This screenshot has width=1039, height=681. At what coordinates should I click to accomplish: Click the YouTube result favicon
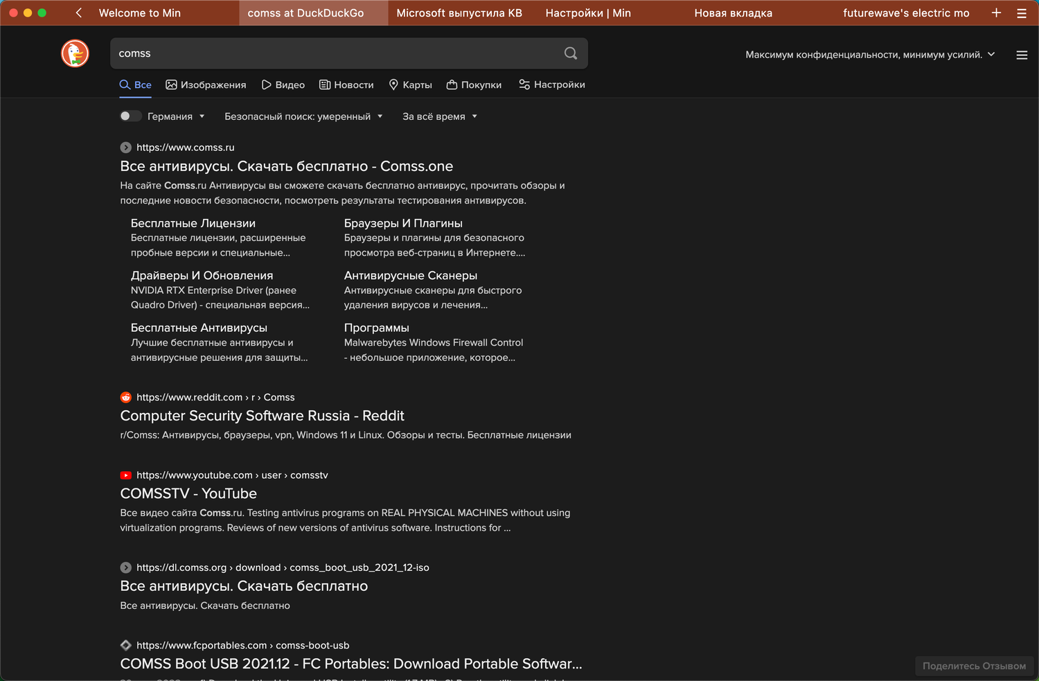pyautogui.click(x=125, y=475)
